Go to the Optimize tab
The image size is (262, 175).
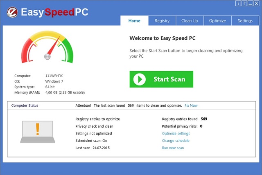pos(217,21)
